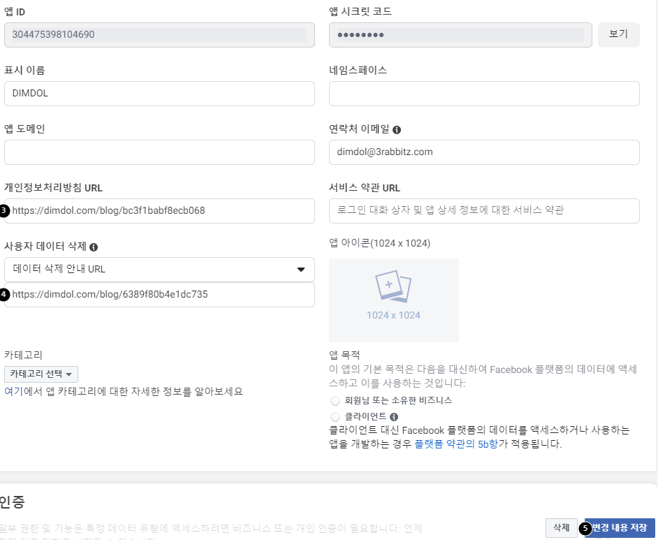The width and height of the screenshot is (672, 556).
Task: Click the data deletion URL field
Action: click(x=159, y=295)
